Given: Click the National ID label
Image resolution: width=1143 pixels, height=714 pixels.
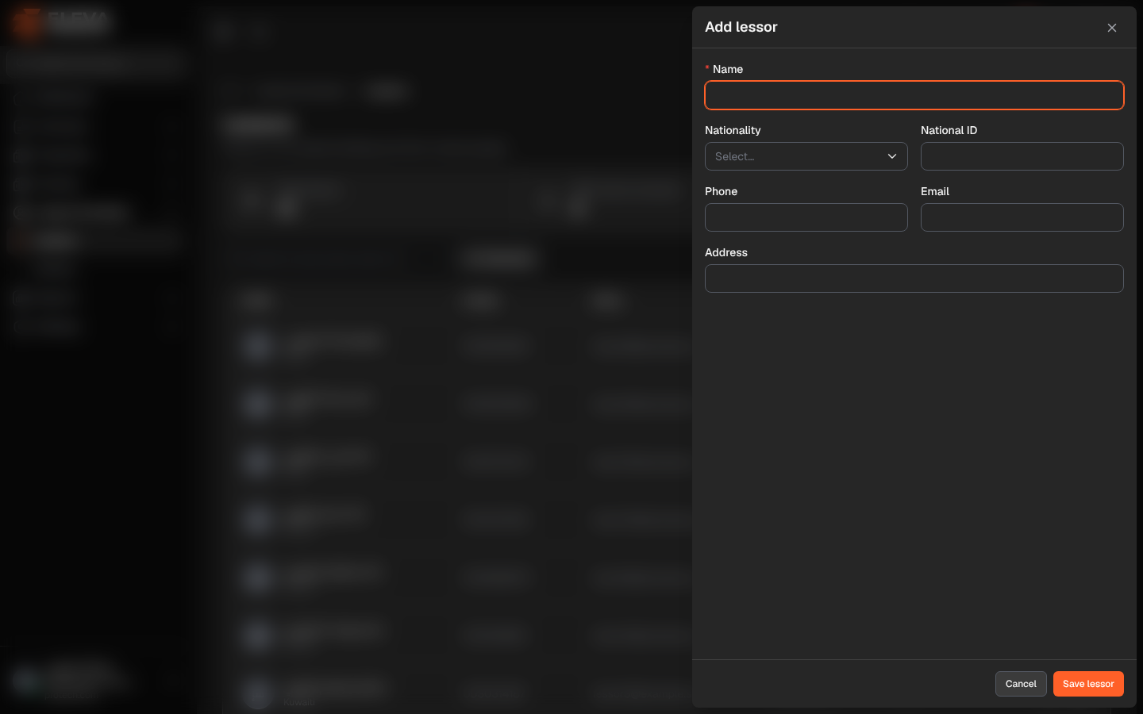Looking at the screenshot, I should click(949, 130).
